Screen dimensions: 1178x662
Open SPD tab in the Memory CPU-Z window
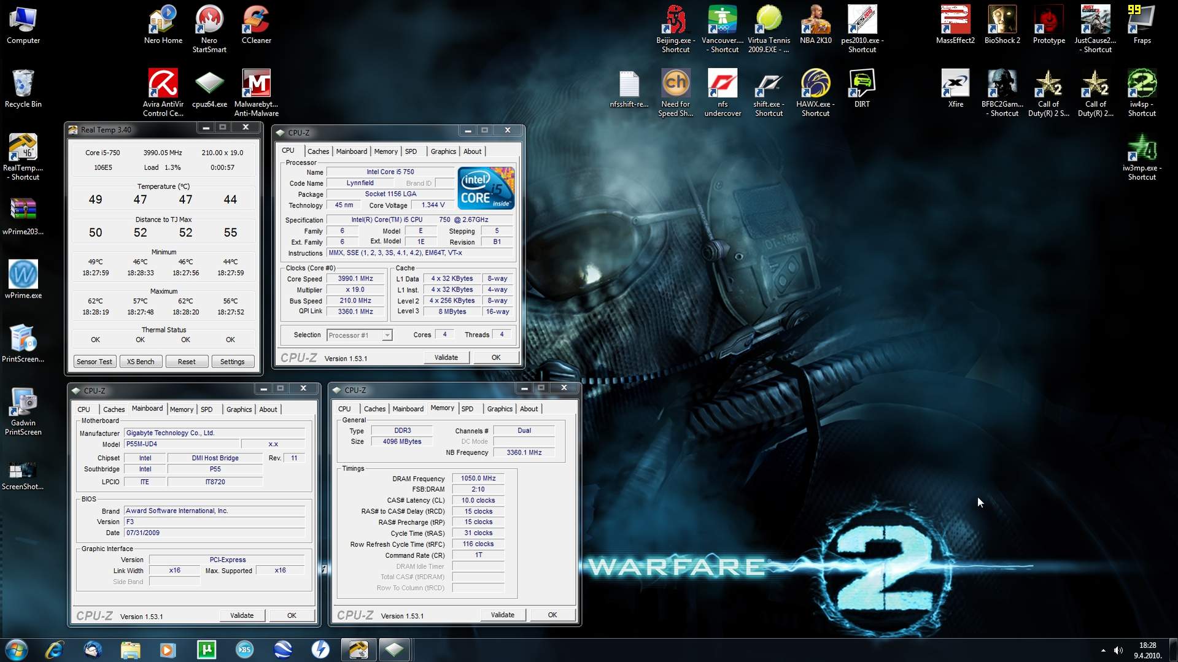[467, 409]
